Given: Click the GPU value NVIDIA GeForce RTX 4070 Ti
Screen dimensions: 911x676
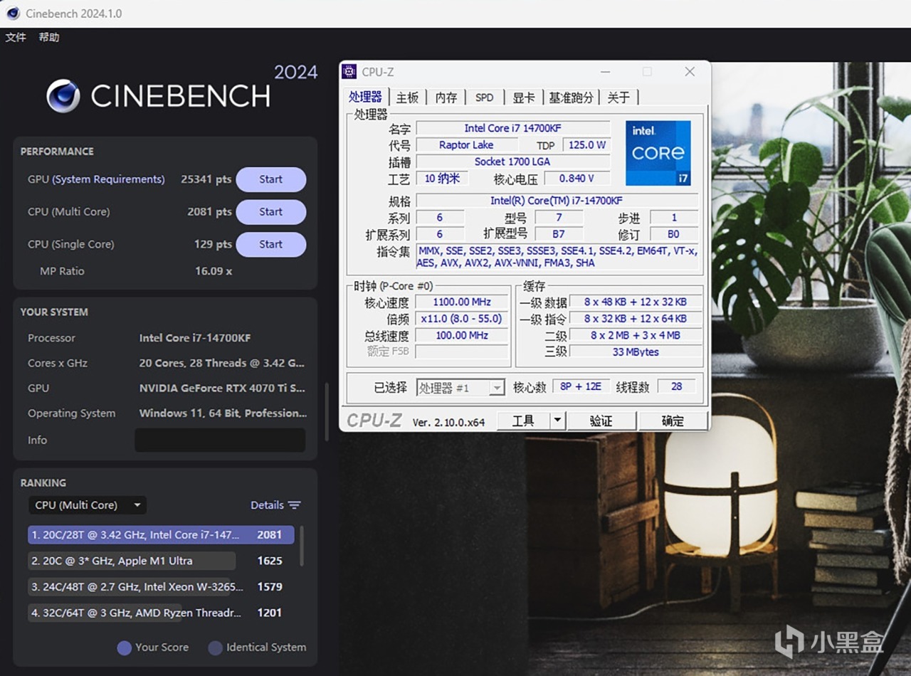Looking at the screenshot, I should [x=222, y=389].
